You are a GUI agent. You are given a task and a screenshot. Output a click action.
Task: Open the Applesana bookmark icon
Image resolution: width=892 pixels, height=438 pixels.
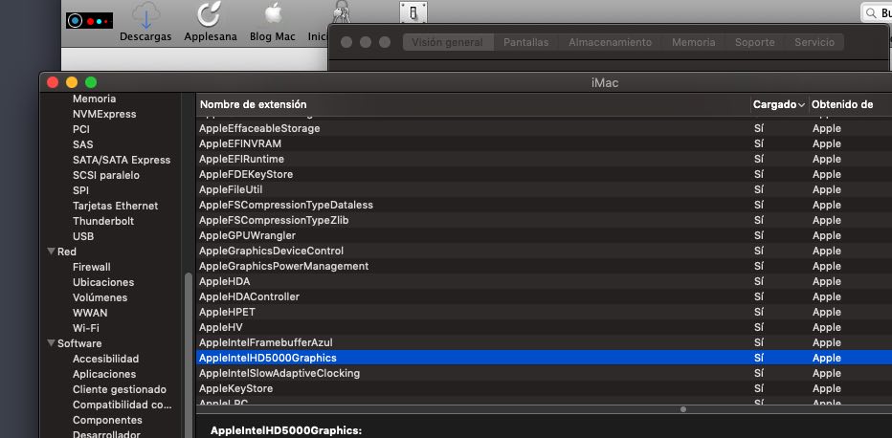pos(210,15)
